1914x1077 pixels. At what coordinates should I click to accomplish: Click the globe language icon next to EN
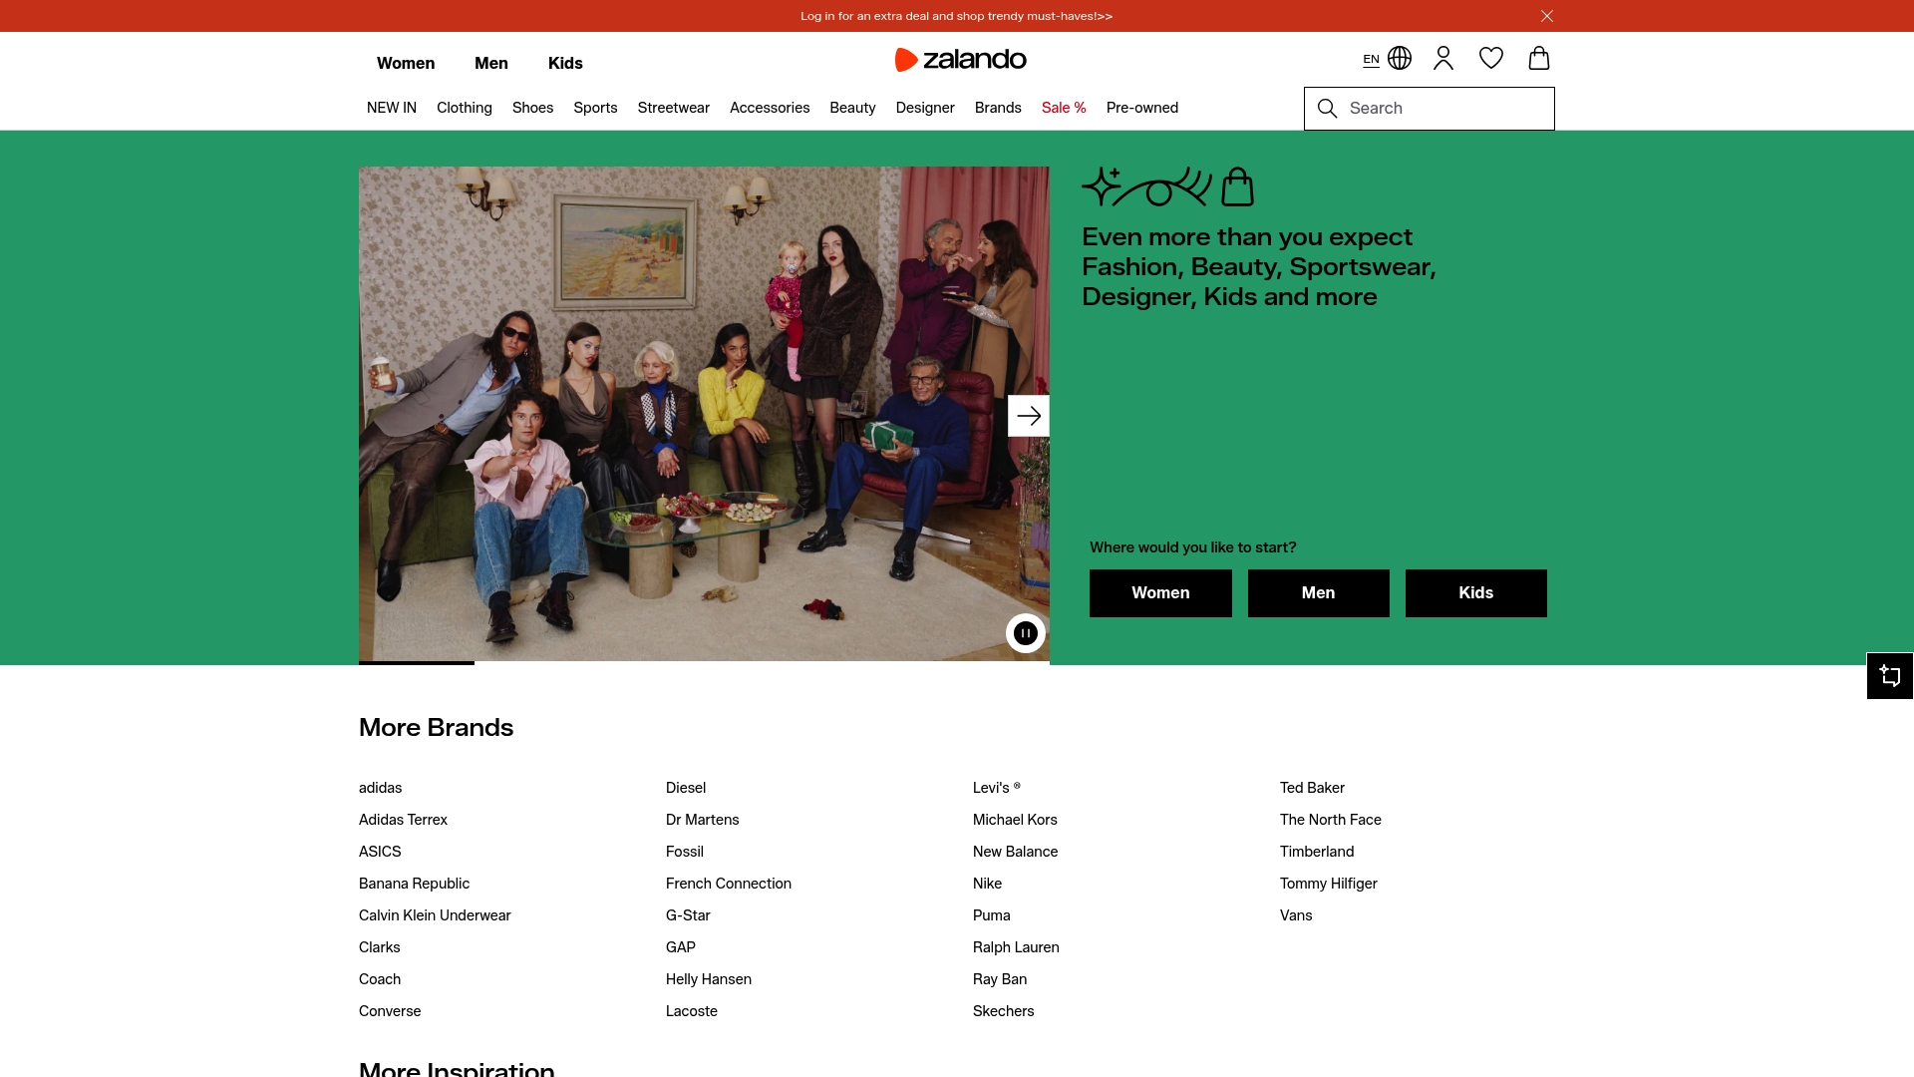coord(1400,58)
